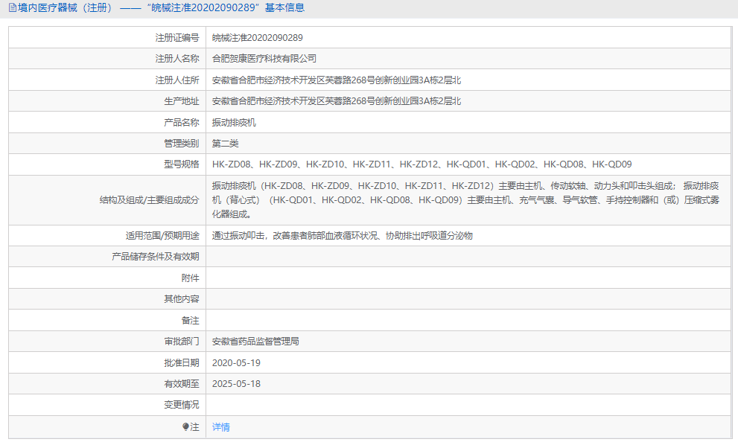Select product name 振动排痰机
The image size is (738, 445).
tap(234, 122)
